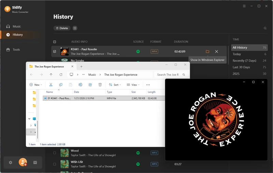Click the SOURCE column header
Image resolution: width=273 pixels, height=173 pixels.
click(138, 42)
